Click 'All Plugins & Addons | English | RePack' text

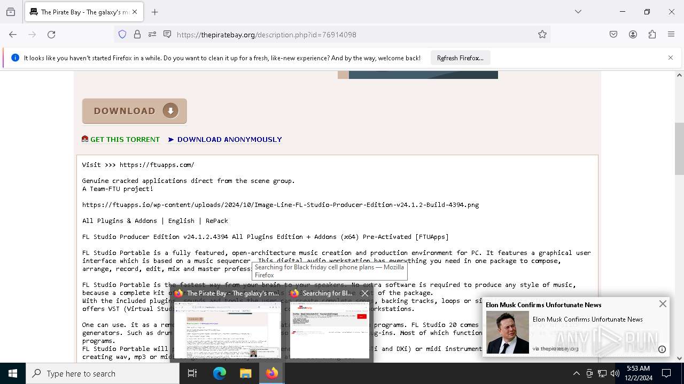point(155,221)
